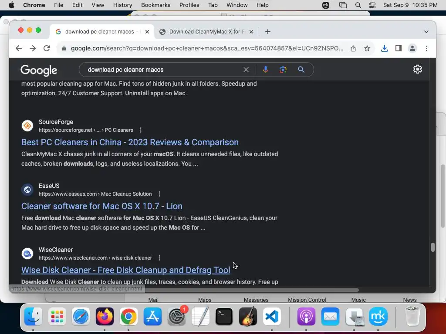Launch GarageBand from the Dock
The image size is (446, 334).
248,317
